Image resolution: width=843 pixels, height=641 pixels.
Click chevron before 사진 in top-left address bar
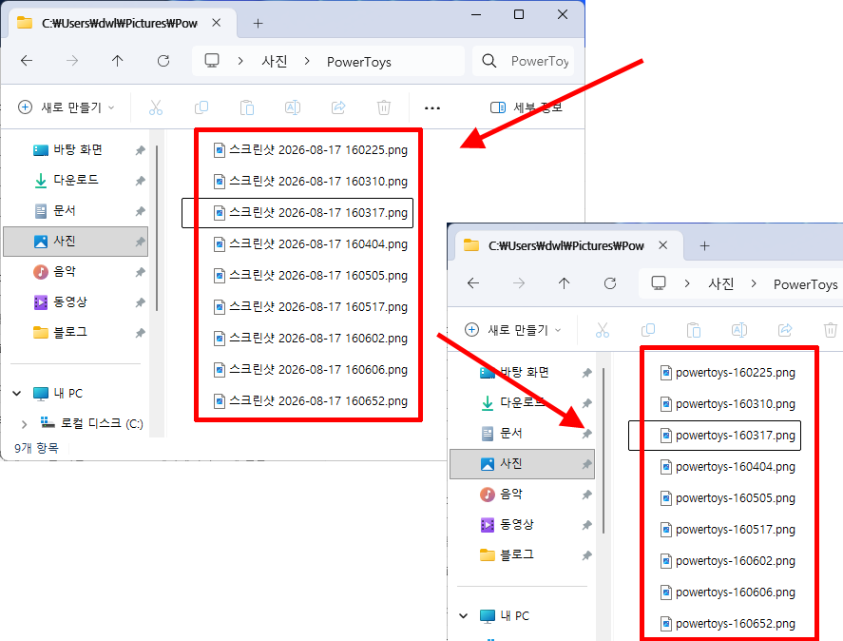tap(240, 62)
